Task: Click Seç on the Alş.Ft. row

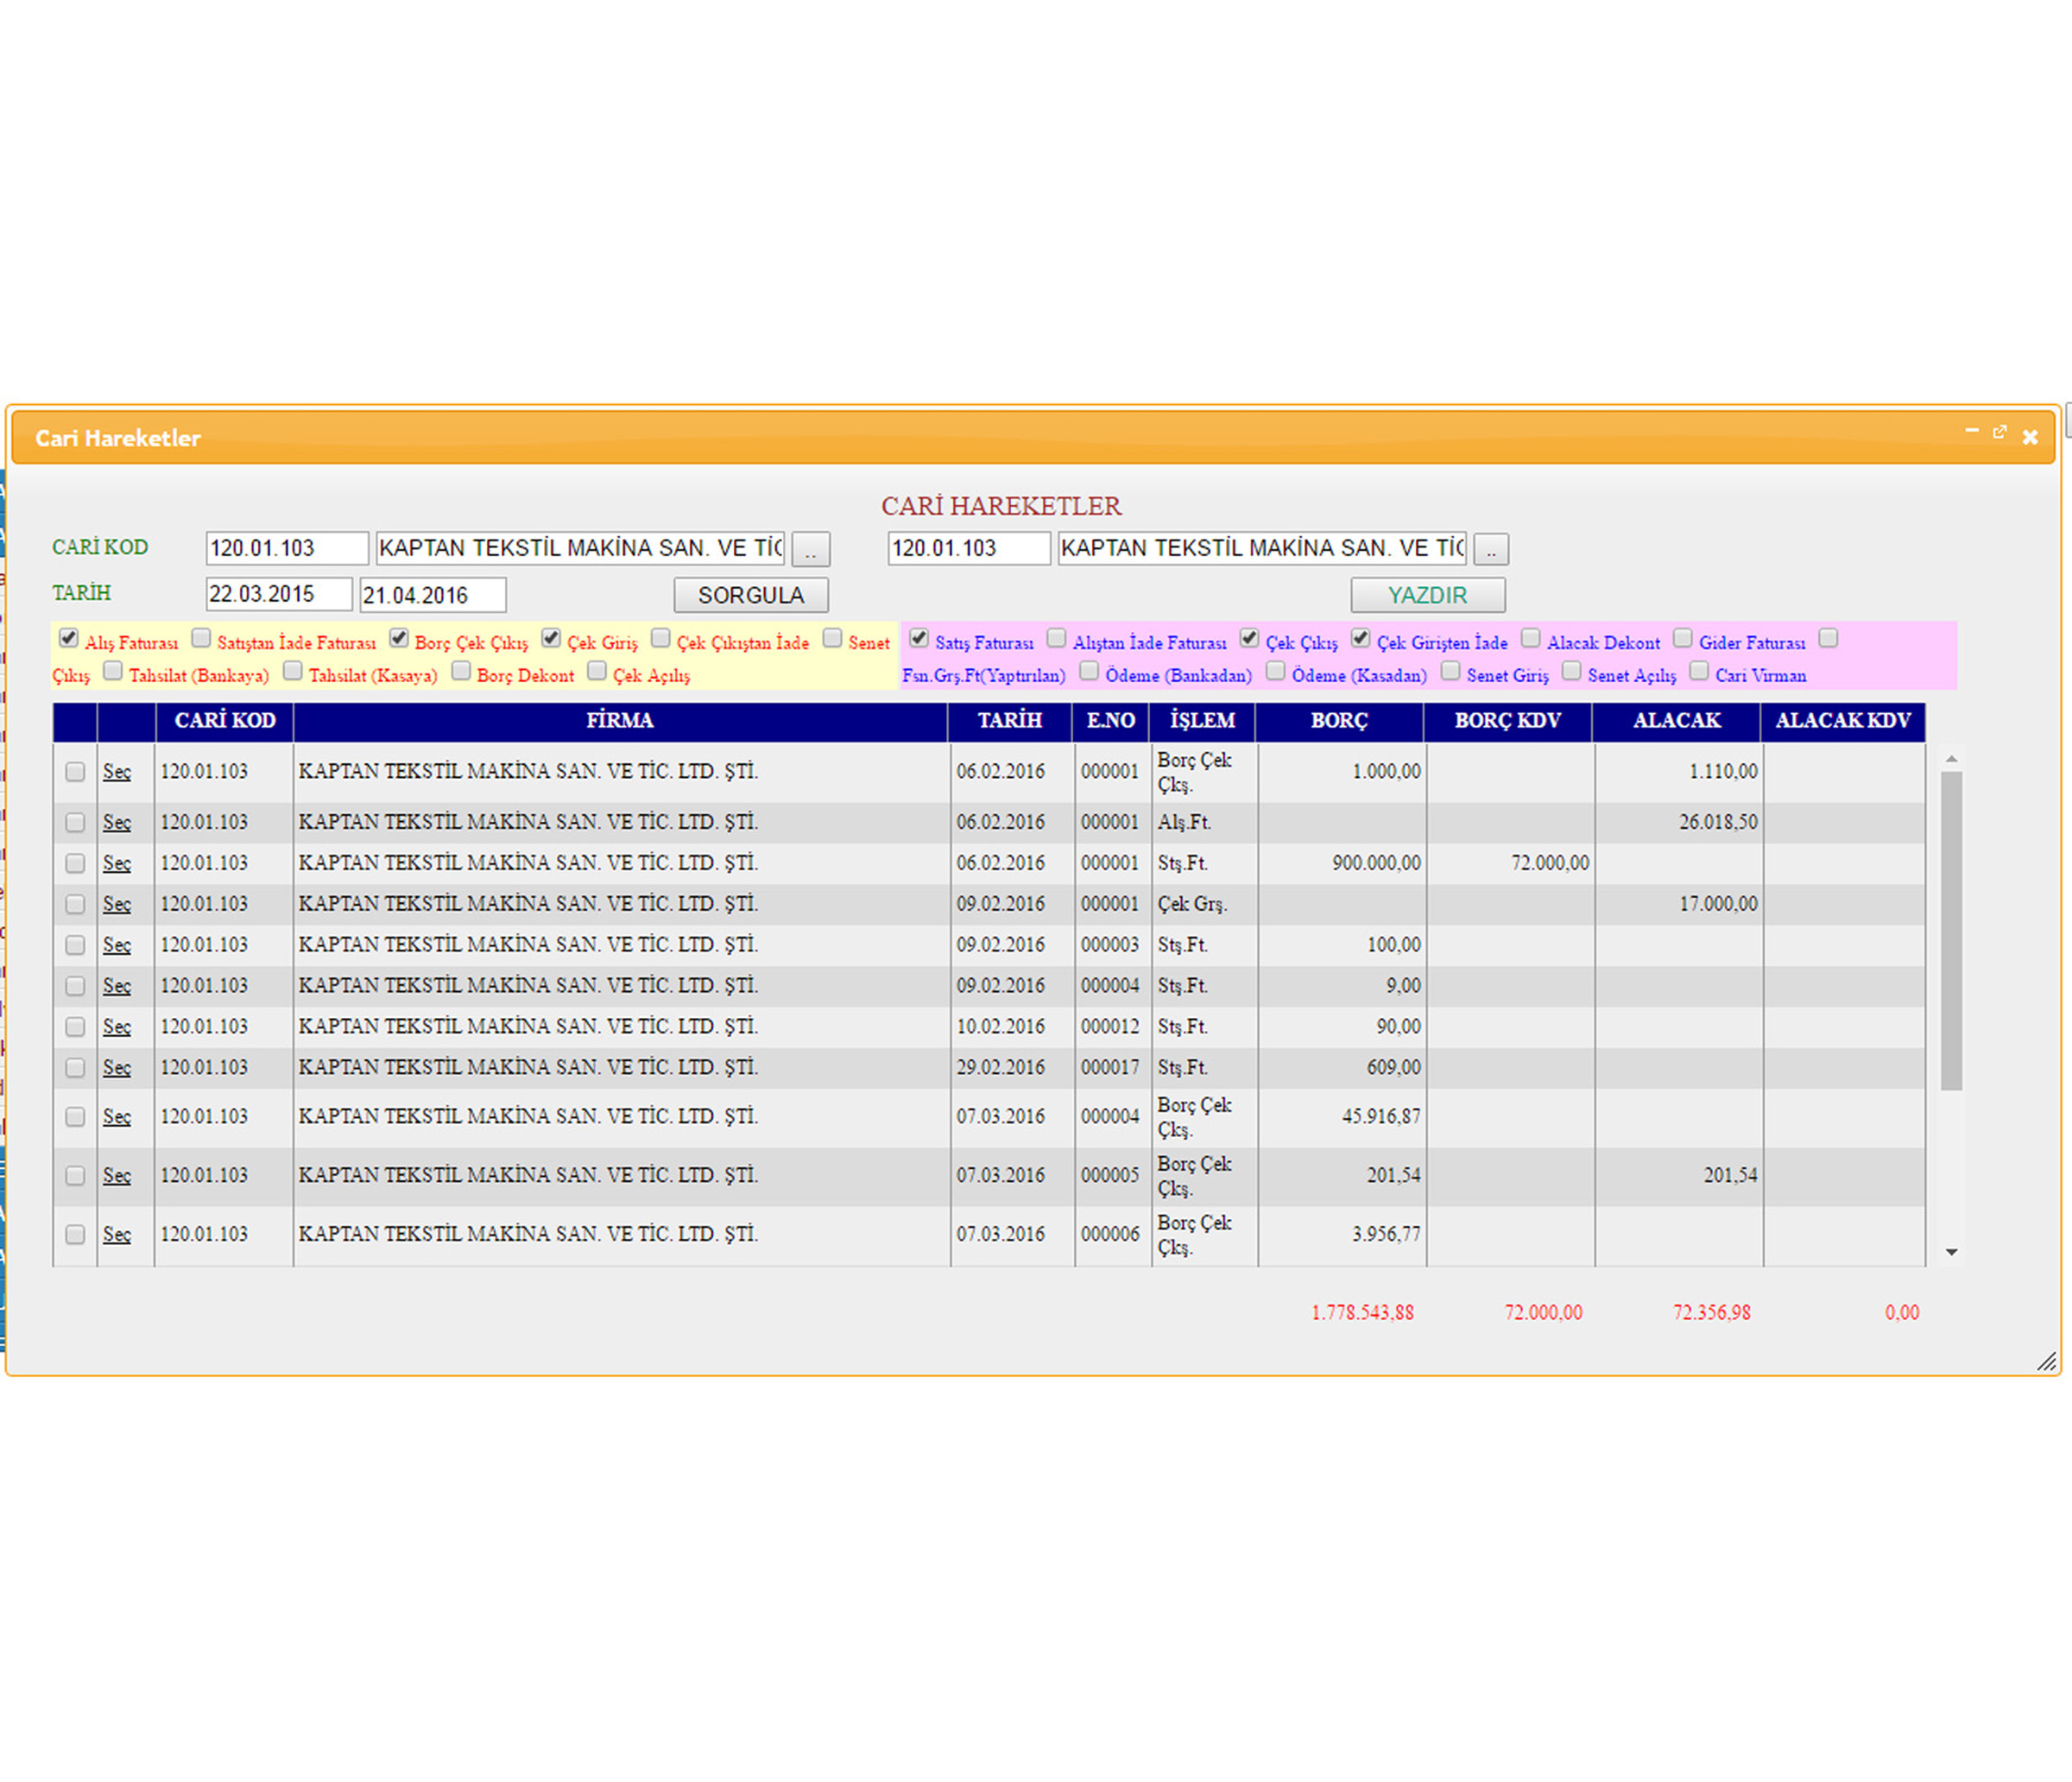Action: pyautogui.click(x=116, y=822)
